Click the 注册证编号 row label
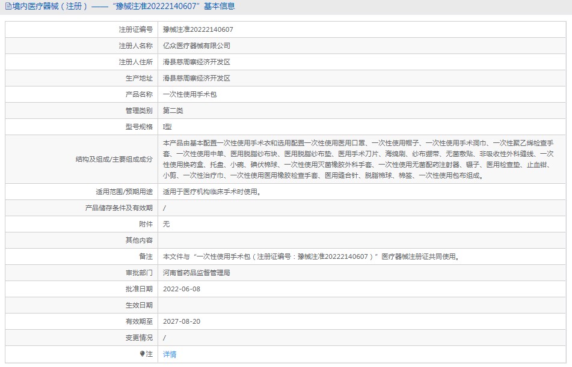 [x=136, y=29]
